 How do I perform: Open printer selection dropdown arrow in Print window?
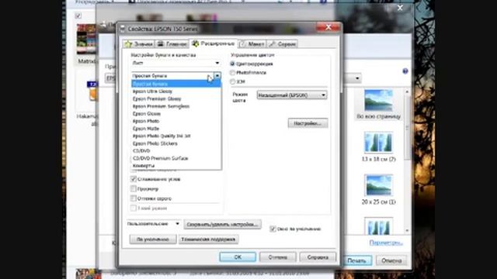(x=357, y=78)
